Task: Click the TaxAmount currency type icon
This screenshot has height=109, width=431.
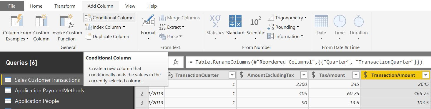Action: 313,75
